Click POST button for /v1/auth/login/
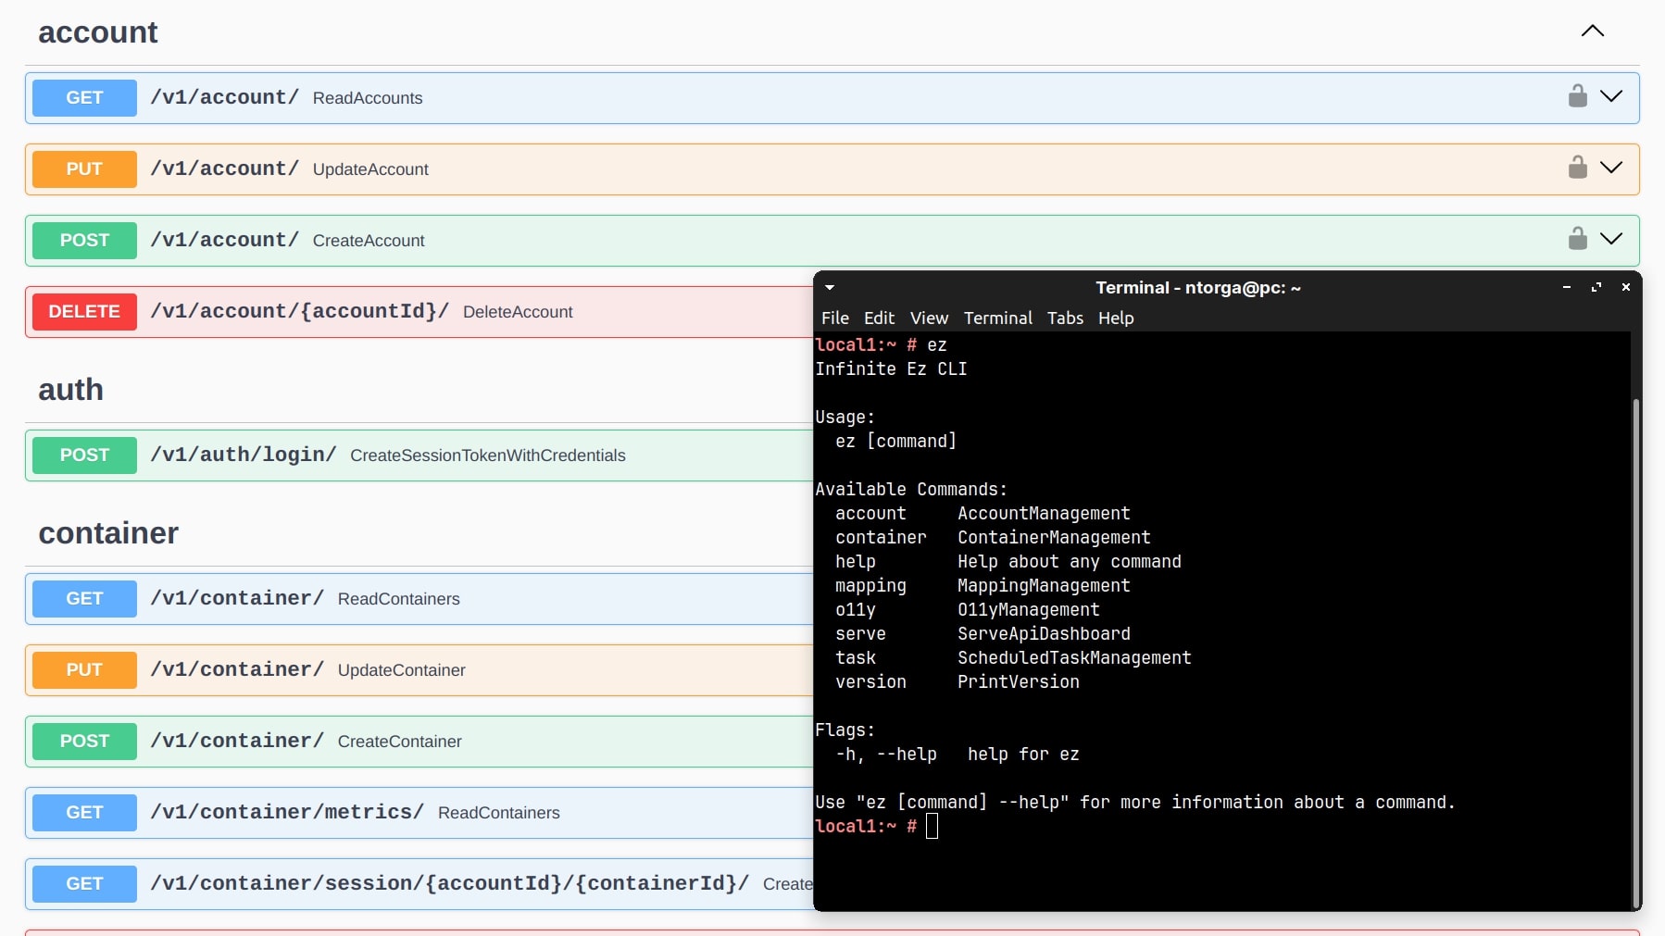 [x=84, y=456]
